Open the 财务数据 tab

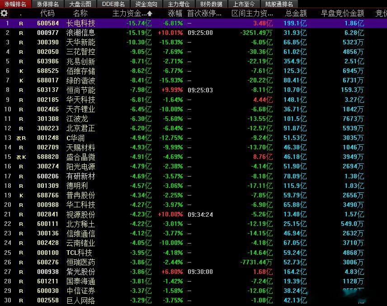[x=211, y=4]
